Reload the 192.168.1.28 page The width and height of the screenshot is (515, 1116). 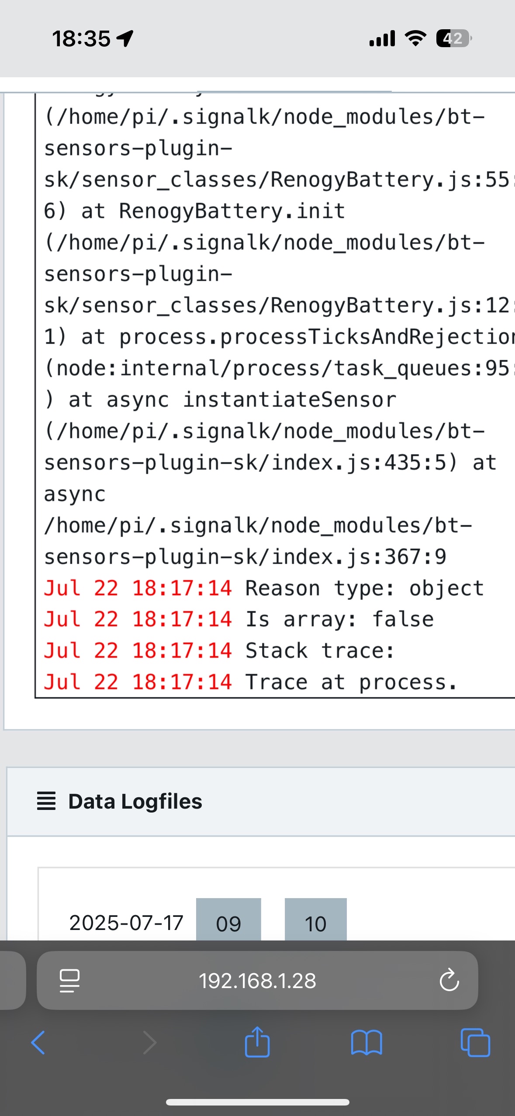pyautogui.click(x=449, y=981)
